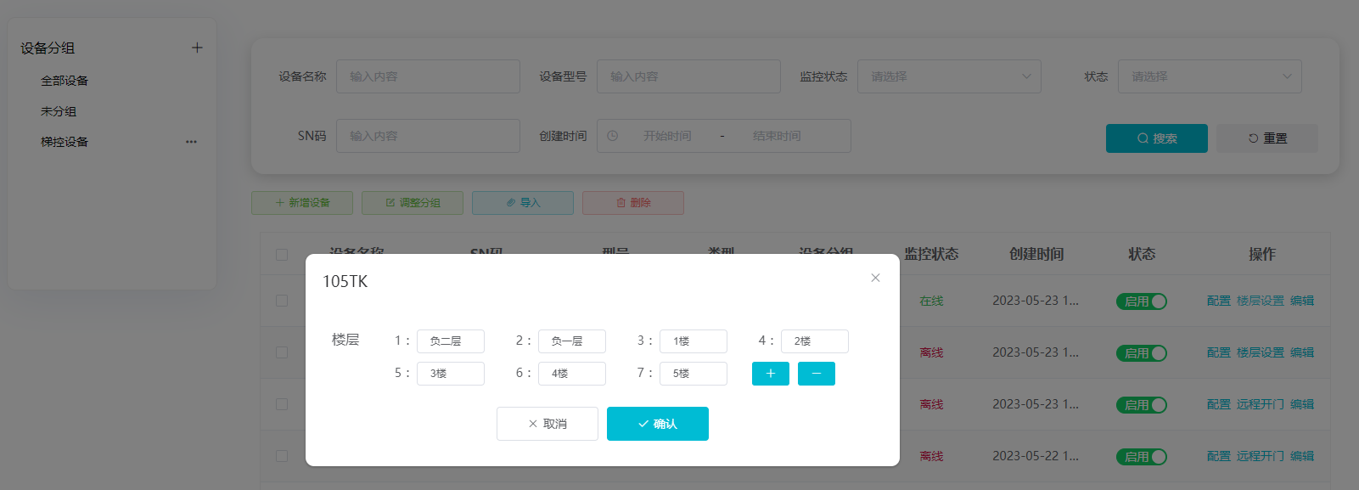This screenshot has width=1359, height=490.
Task: Click the 删除 button
Action: pos(633,203)
